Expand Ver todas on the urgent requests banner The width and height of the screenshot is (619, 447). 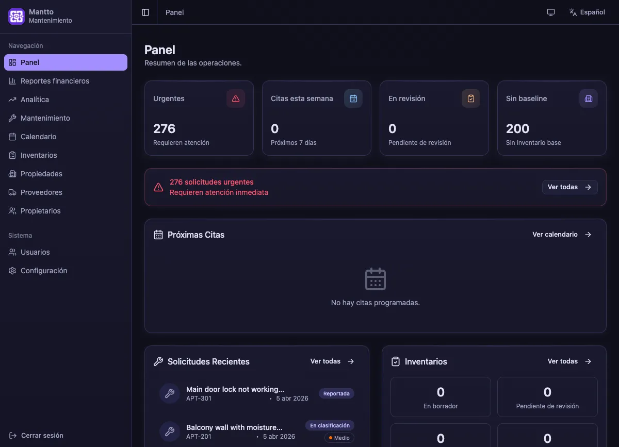[569, 187]
